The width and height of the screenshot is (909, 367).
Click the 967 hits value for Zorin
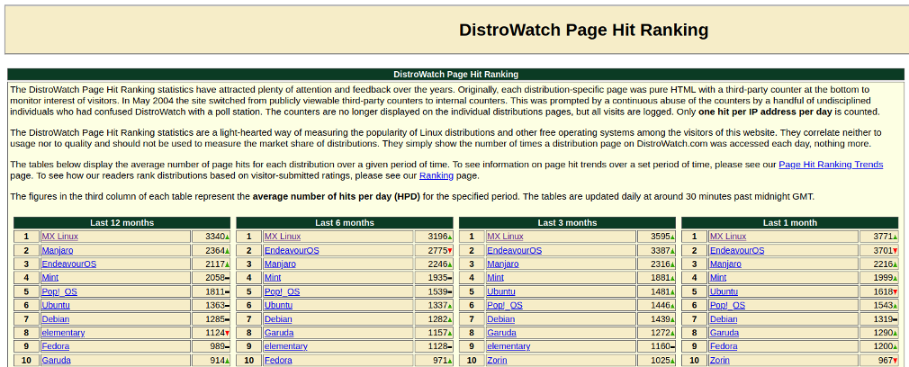[886, 360]
